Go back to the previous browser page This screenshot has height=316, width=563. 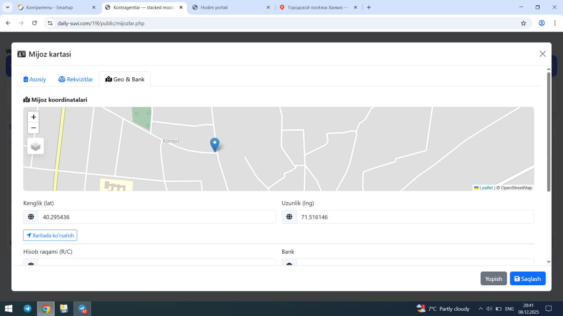(x=8, y=23)
